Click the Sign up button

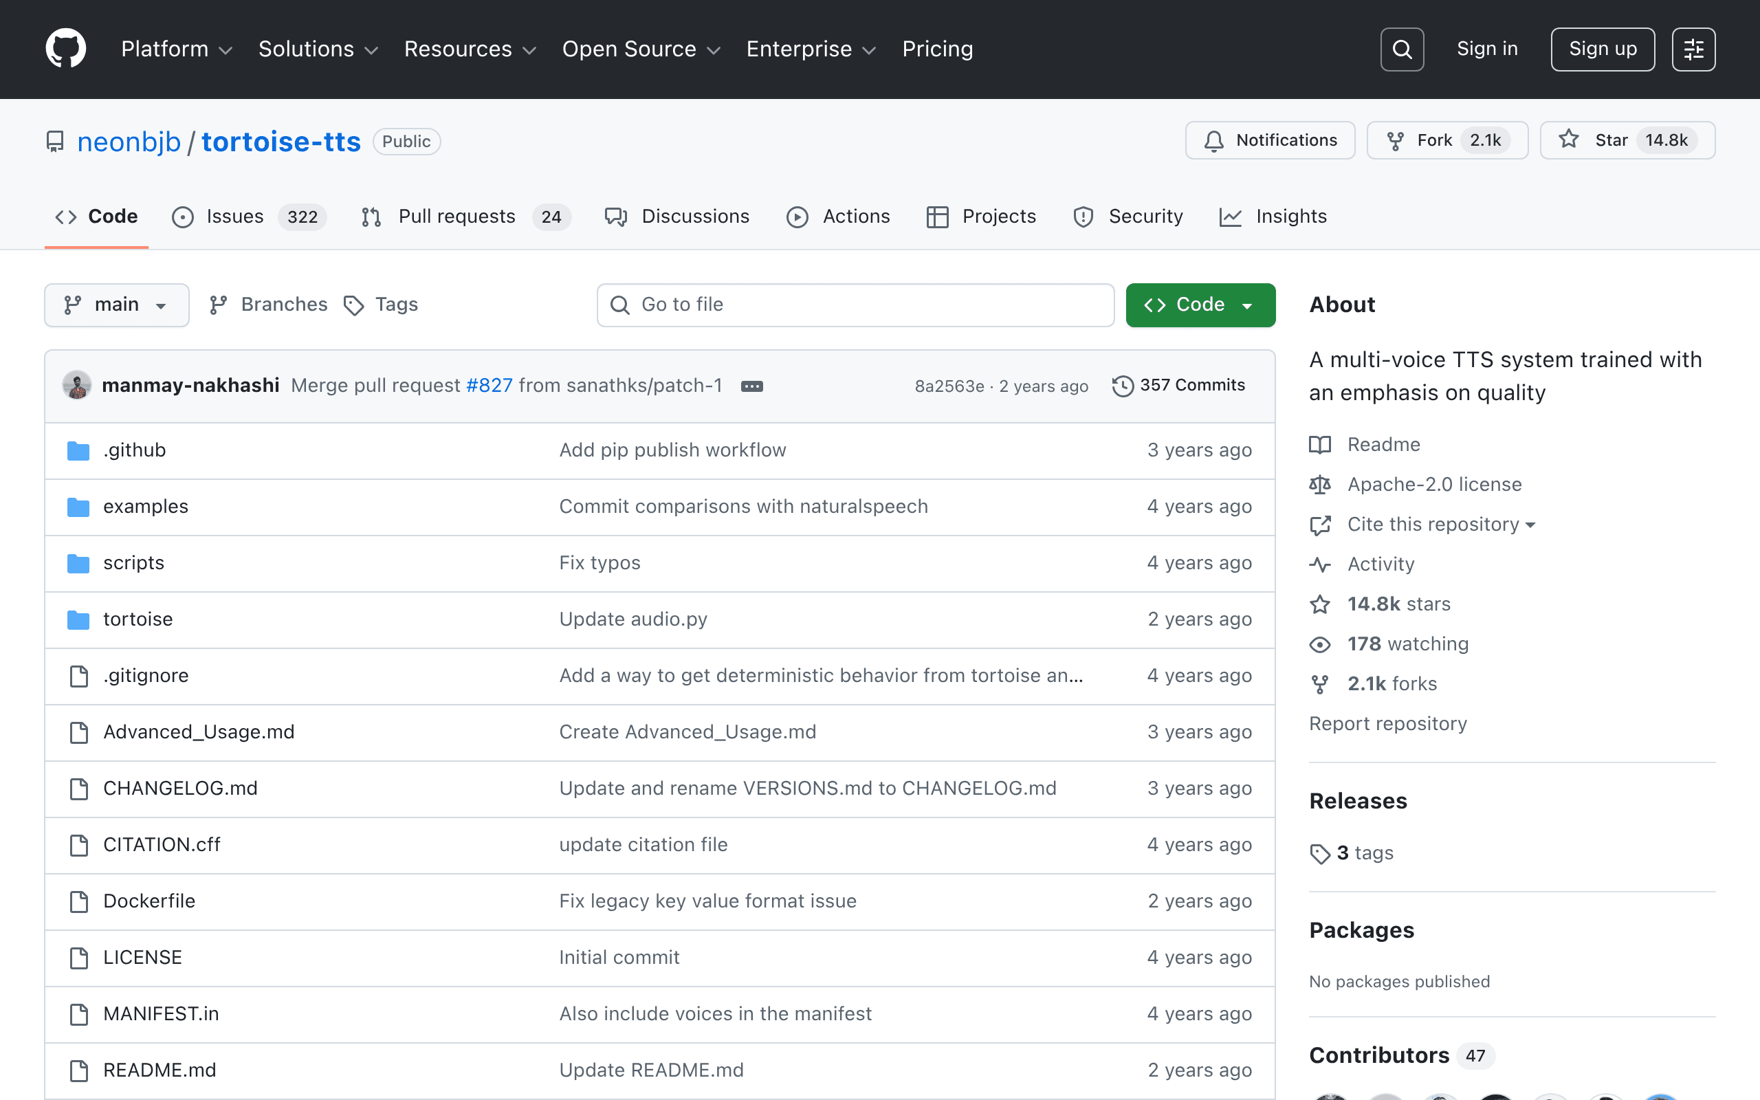click(x=1603, y=49)
